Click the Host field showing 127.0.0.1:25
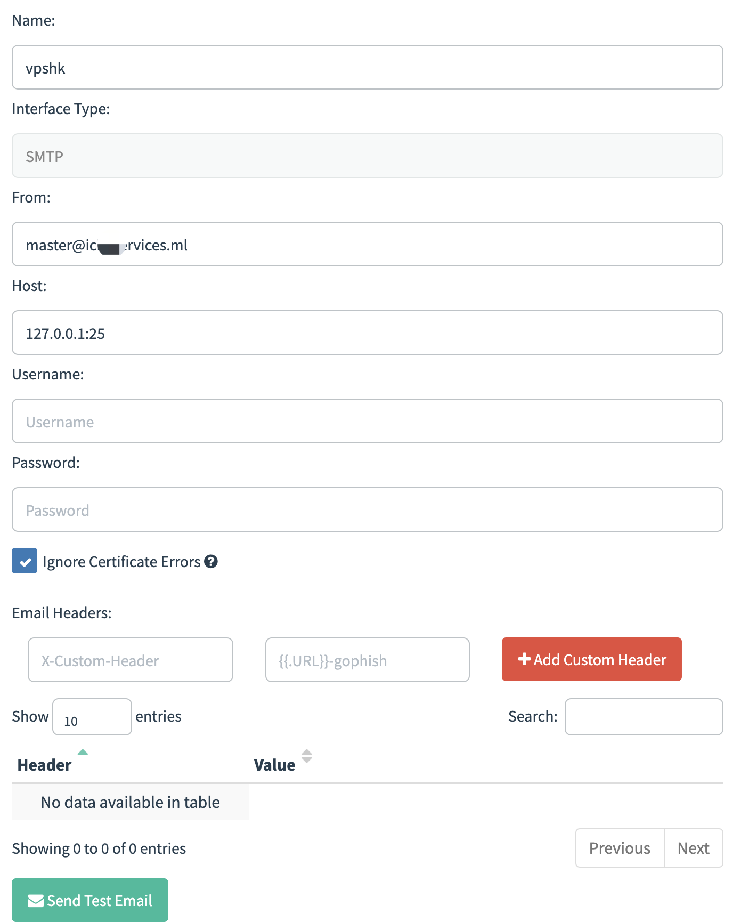The height and width of the screenshot is (922, 733). click(x=368, y=333)
